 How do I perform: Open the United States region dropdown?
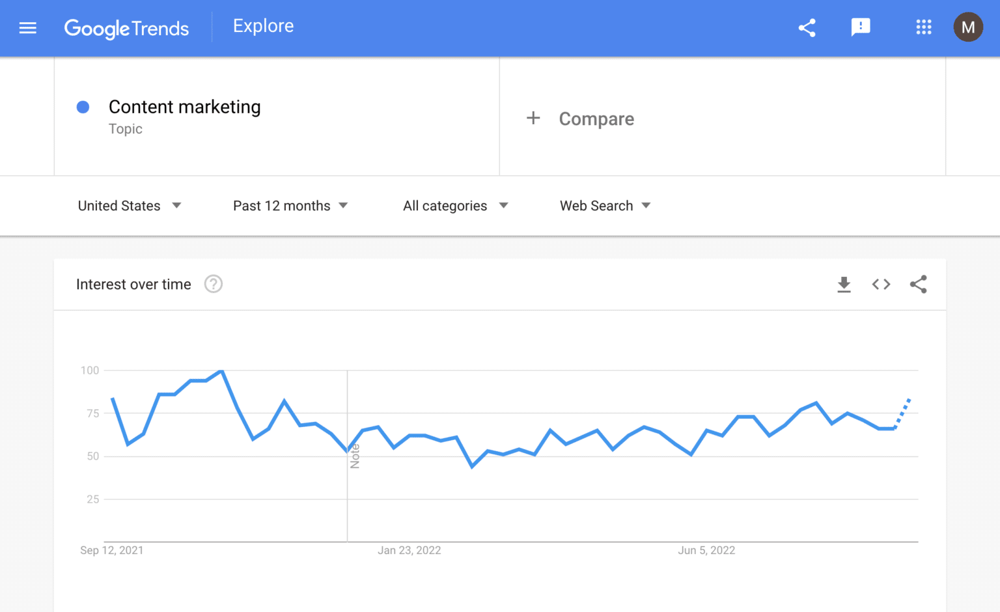click(130, 206)
